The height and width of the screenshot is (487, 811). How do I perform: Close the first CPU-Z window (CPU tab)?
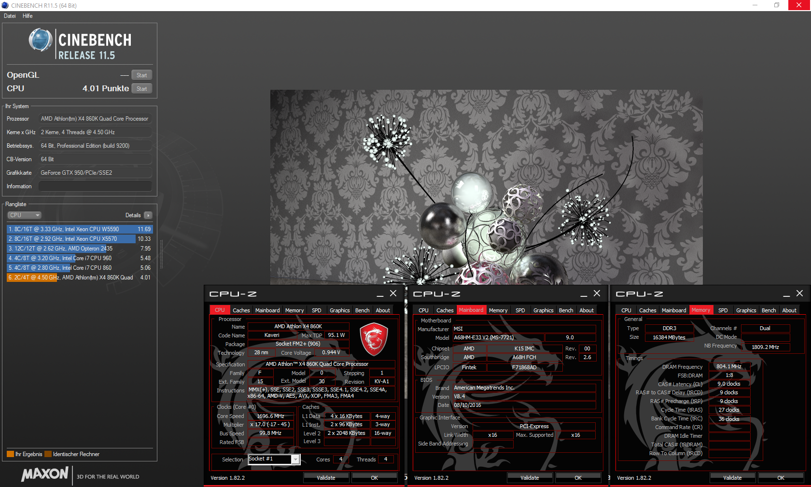click(x=393, y=293)
